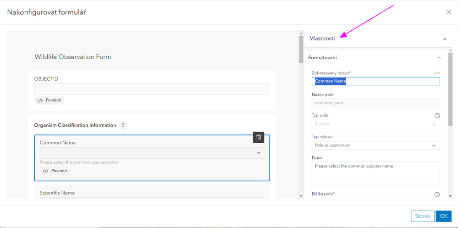Select the Scientific Name form element
This screenshot has height=228, width=458.
point(152,193)
